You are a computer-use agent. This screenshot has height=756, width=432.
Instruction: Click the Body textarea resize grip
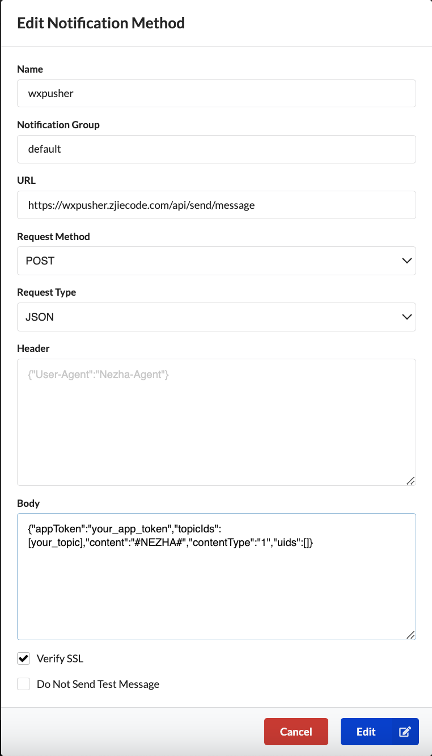(x=411, y=636)
